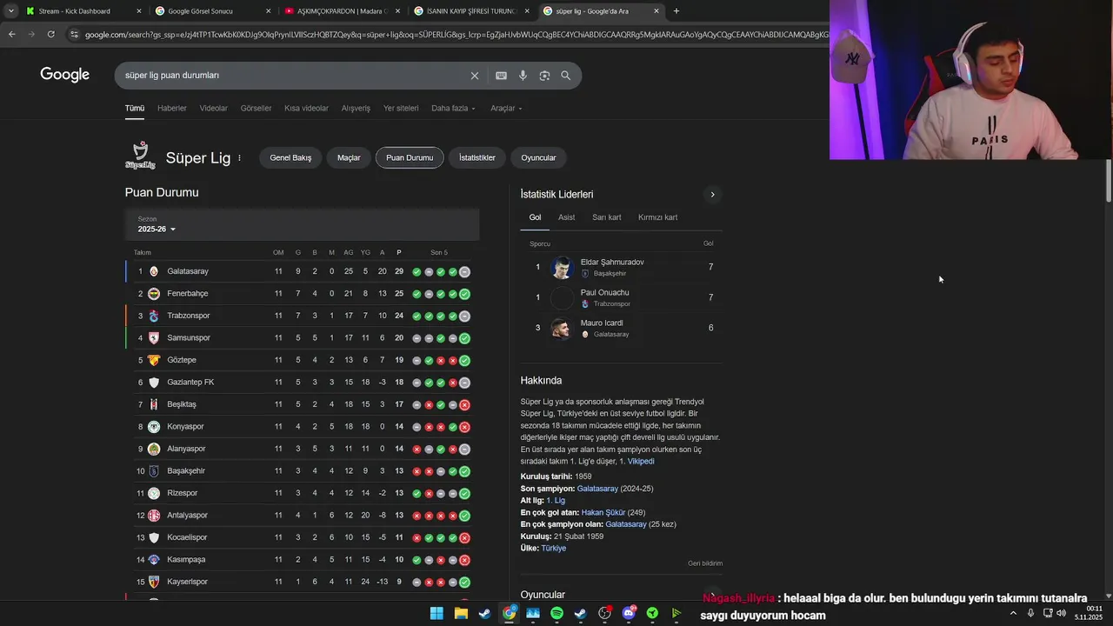Click the Samsunspor table row
The image size is (1113, 626).
(x=302, y=338)
